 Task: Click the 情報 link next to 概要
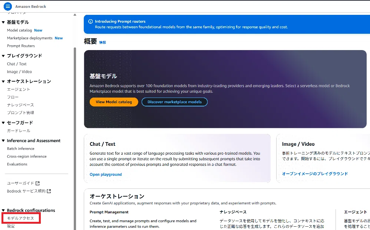point(102,43)
